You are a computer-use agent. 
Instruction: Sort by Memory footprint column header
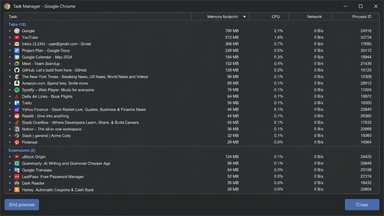[220, 17]
